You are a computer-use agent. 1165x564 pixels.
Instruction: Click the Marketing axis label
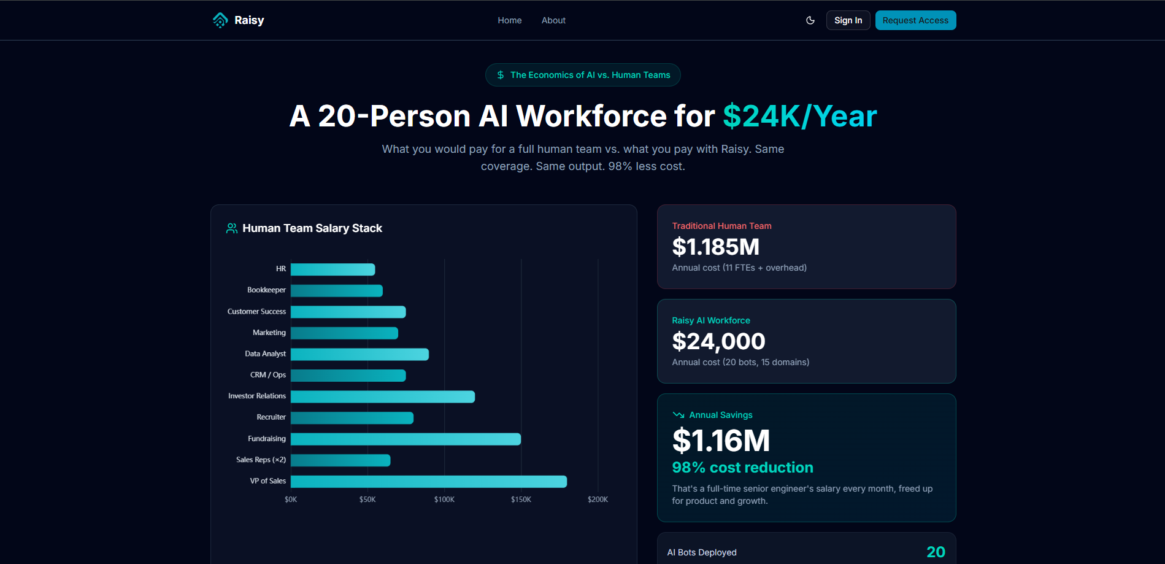[x=269, y=332]
